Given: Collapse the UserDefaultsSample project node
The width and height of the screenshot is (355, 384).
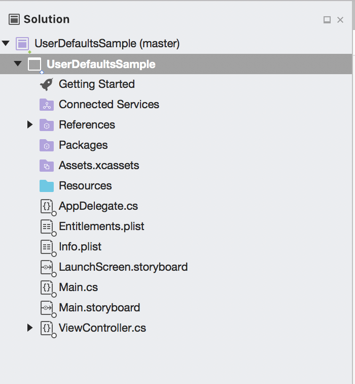Looking at the screenshot, I should pyautogui.click(x=18, y=64).
